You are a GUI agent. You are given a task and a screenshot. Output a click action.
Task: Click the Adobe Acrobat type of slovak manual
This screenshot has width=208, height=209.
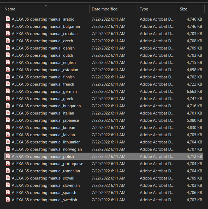[x=157, y=178]
